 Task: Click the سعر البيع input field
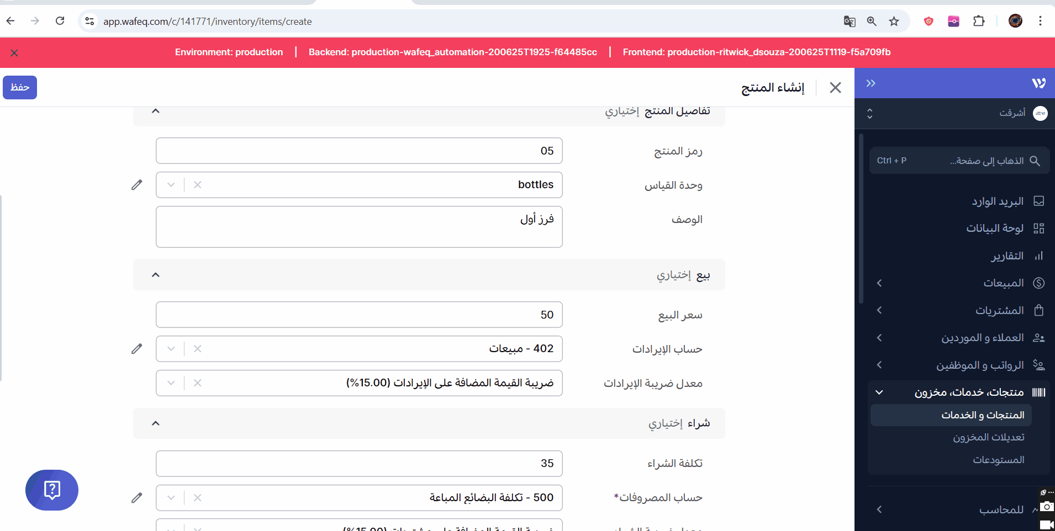tap(359, 315)
